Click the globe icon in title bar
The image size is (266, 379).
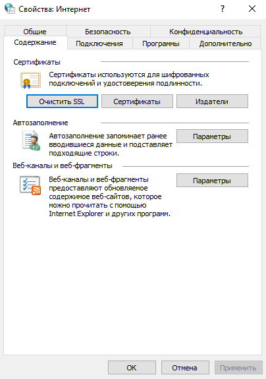pyautogui.click(x=10, y=8)
